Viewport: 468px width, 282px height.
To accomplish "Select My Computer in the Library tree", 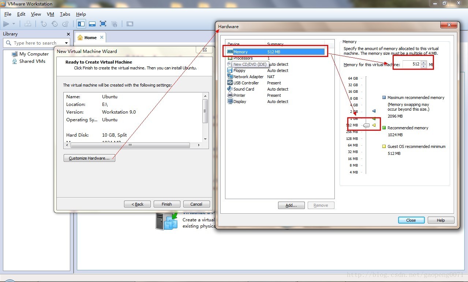I will pos(30,54).
